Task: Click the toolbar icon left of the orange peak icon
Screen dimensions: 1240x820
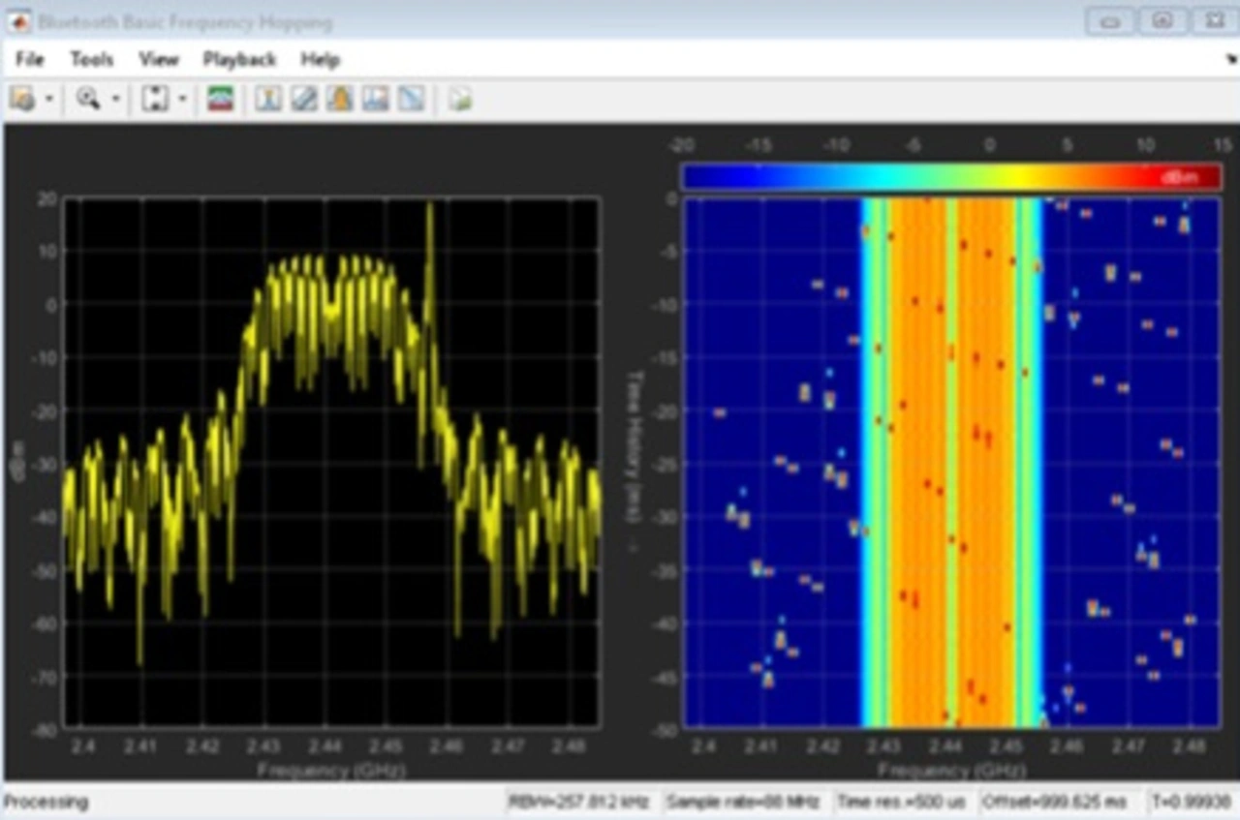Action: point(304,99)
